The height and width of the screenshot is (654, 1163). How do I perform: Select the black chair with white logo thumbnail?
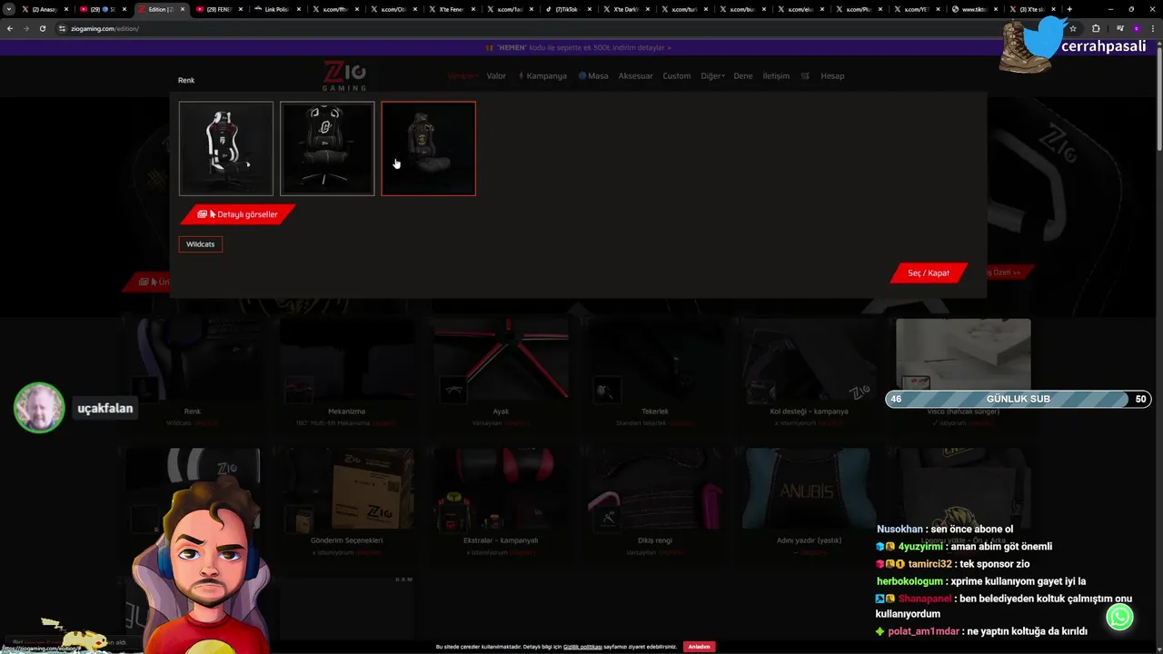pyautogui.click(x=327, y=148)
